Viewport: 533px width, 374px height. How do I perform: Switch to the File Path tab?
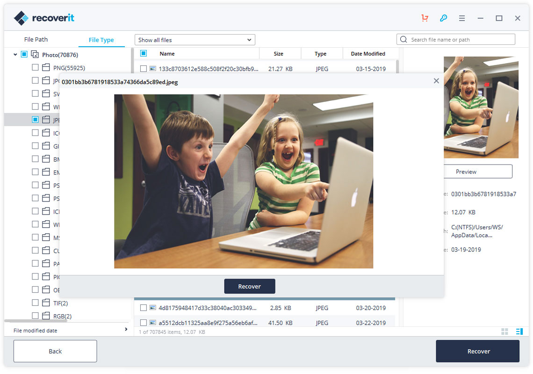pos(36,39)
